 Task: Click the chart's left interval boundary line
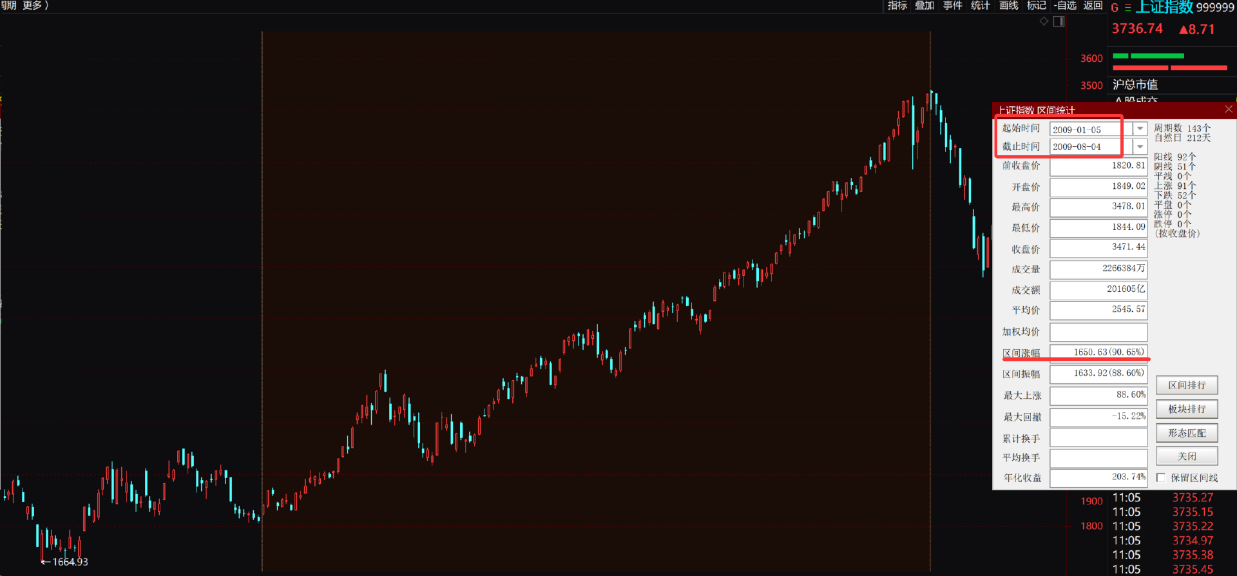click(x=262, y=301)
